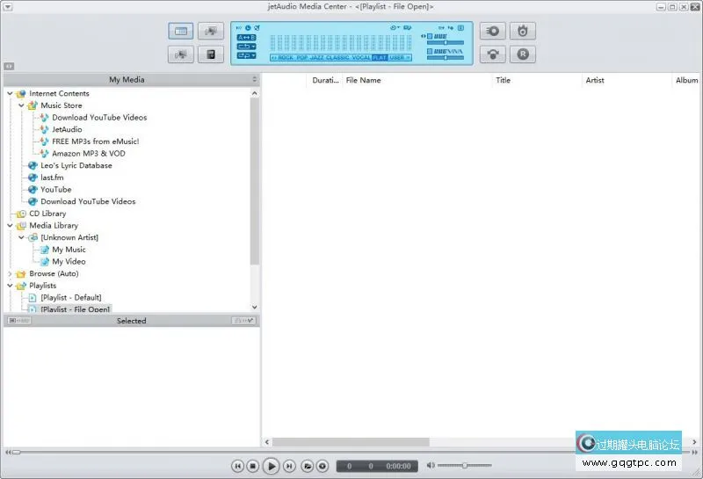Mute audio with the speaker icon
Viewport: 703px width, 479px height.
pyautogui.click(x=431, y=466)
